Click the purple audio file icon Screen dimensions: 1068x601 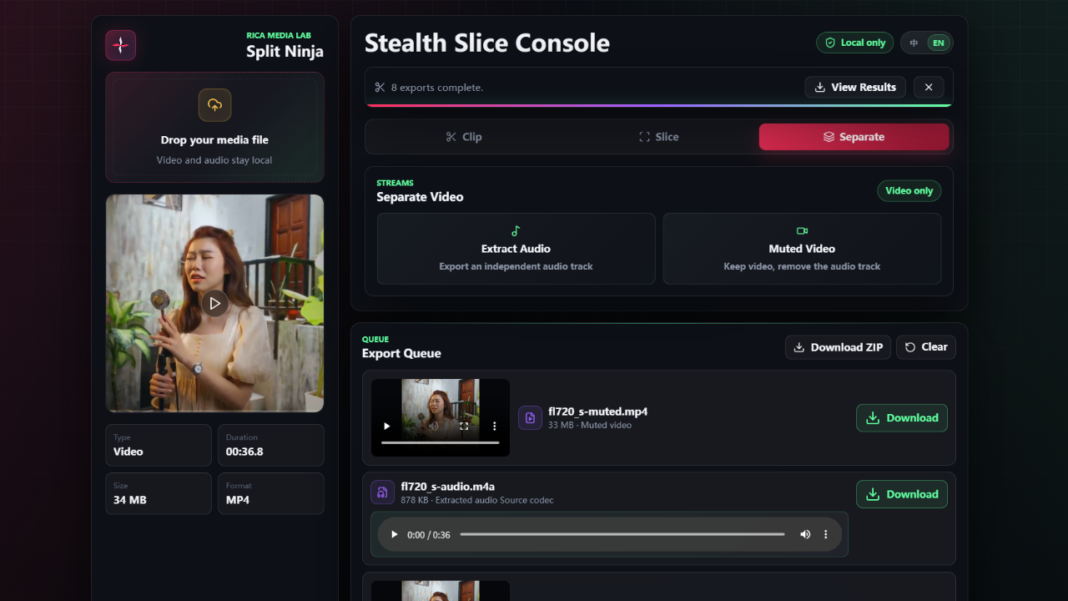click(382, 492)
